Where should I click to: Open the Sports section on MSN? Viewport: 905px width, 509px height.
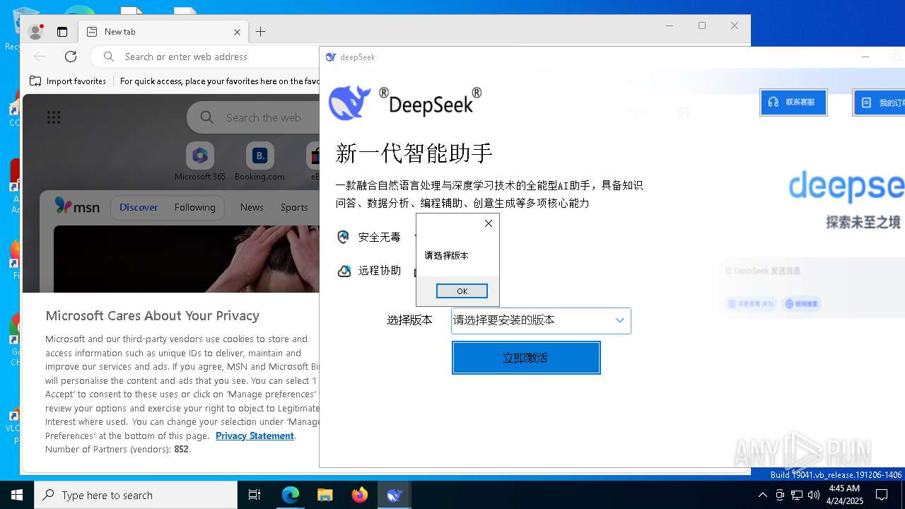coord(294,207)
